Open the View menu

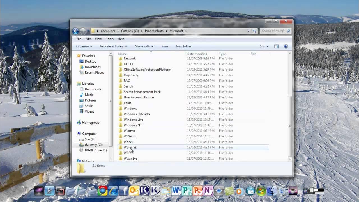tap(98, 39)
